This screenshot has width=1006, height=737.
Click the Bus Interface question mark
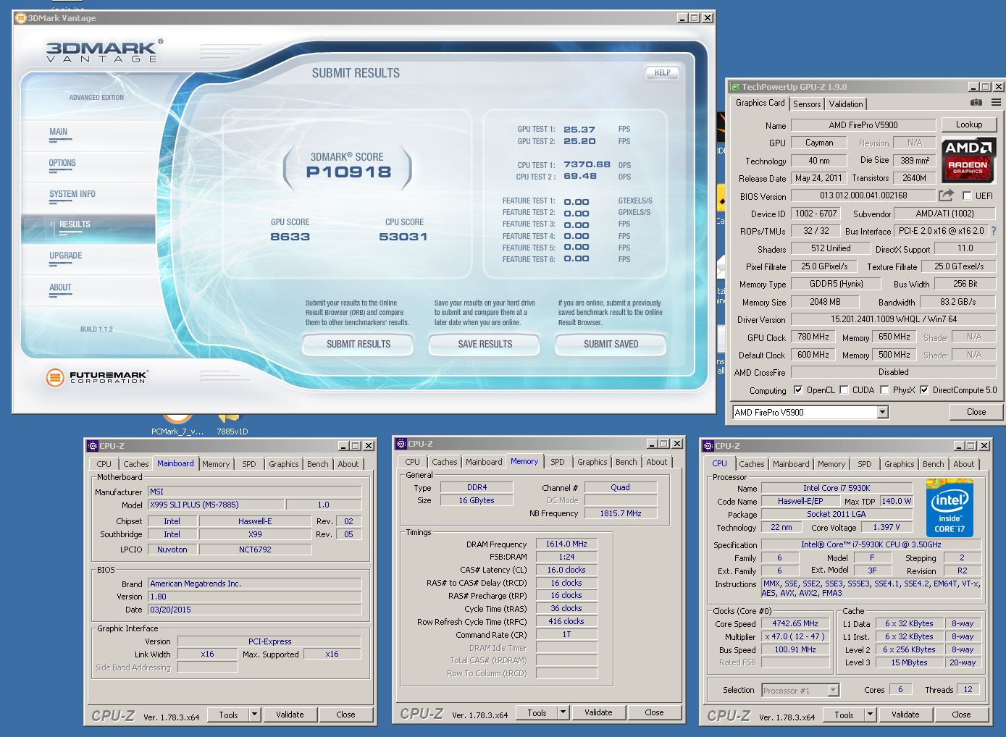pos(994,231)
